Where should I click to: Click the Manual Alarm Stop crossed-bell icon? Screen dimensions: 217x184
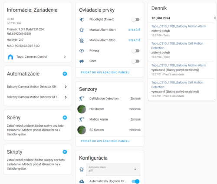click(82, 40)
